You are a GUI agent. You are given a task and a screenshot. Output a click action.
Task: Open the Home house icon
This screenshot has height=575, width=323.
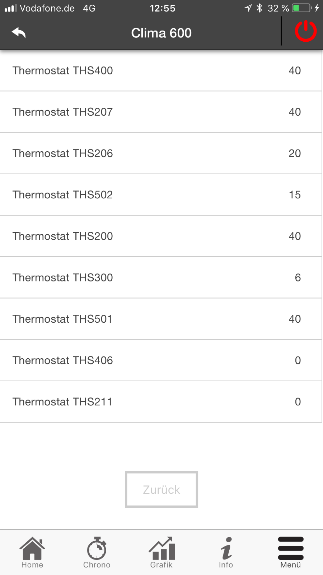[x=32, y=549]
